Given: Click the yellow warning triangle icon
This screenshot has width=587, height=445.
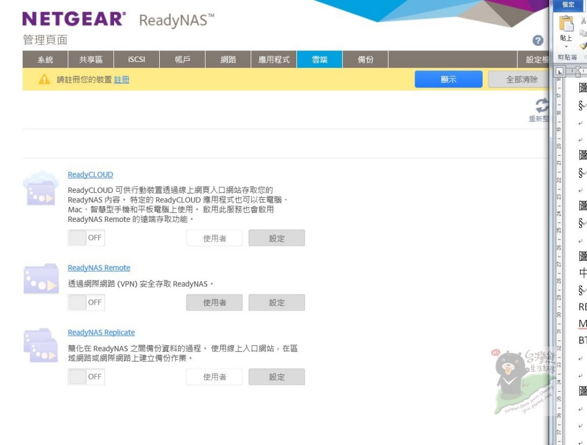Looking at the screenshot, I should (x=44, y=79).
